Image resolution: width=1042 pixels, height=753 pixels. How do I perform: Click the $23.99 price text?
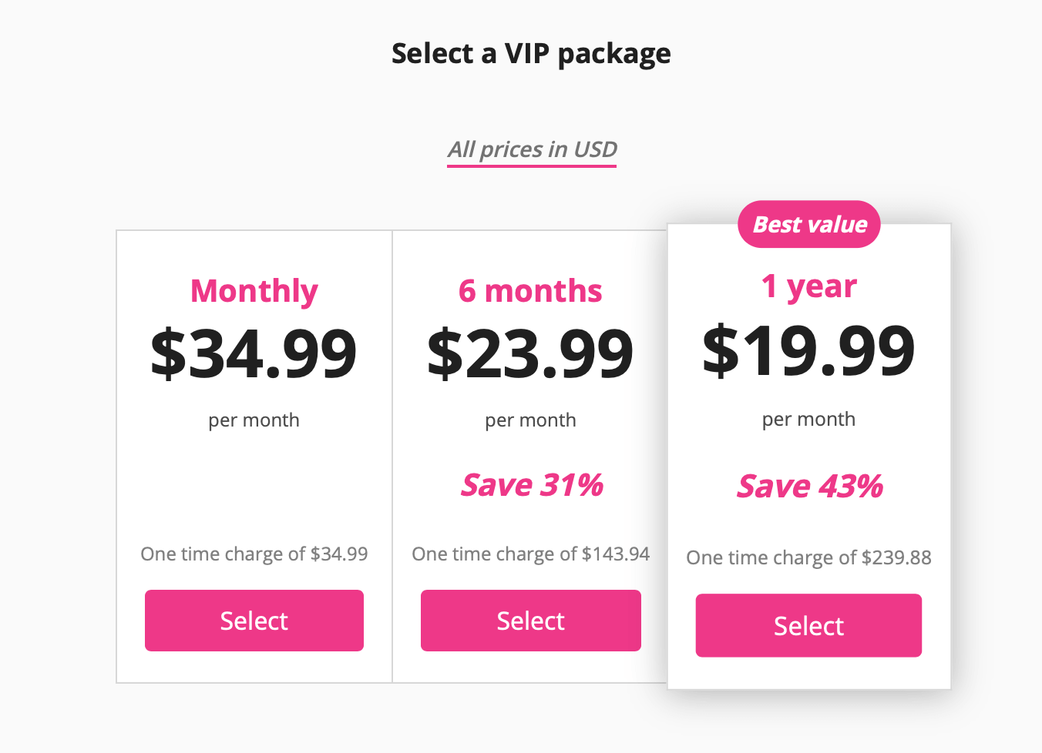[530, 353]
